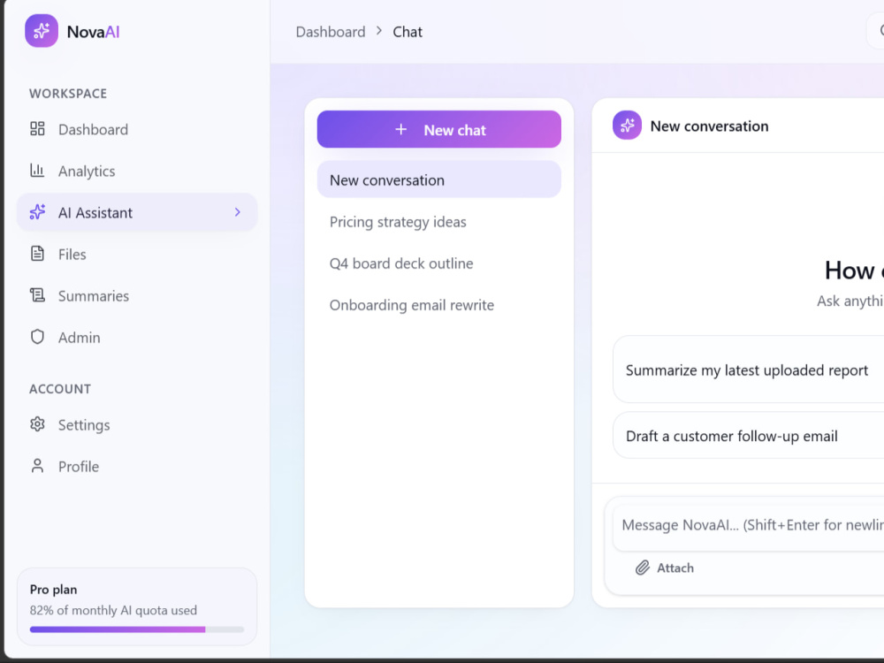Choose Draft a customer follow-up email suggestion
This screenshot has height=663, width=884.
click(x=748, y=435)
